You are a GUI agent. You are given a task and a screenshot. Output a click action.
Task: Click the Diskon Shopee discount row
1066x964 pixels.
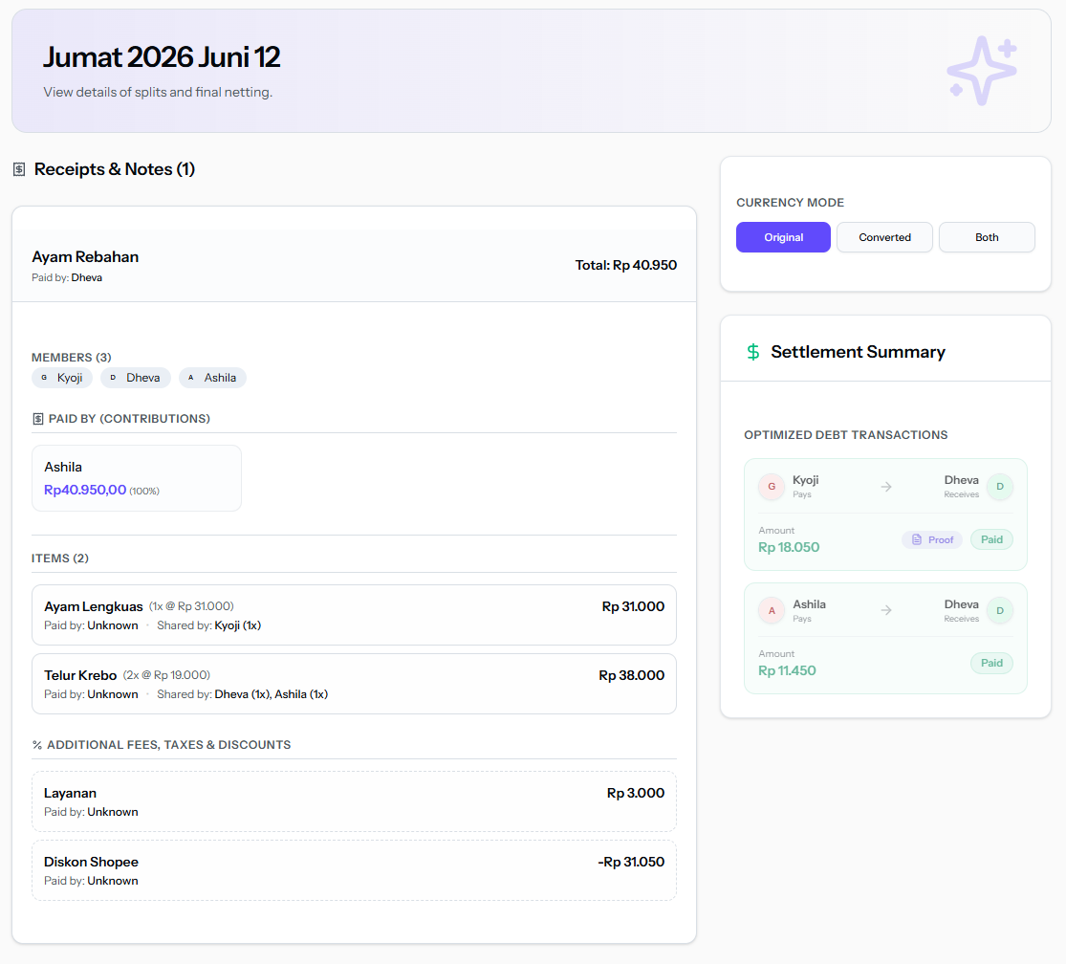[x=354, y=871]
